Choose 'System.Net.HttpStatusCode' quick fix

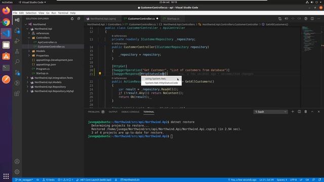(x=161, y=83)
